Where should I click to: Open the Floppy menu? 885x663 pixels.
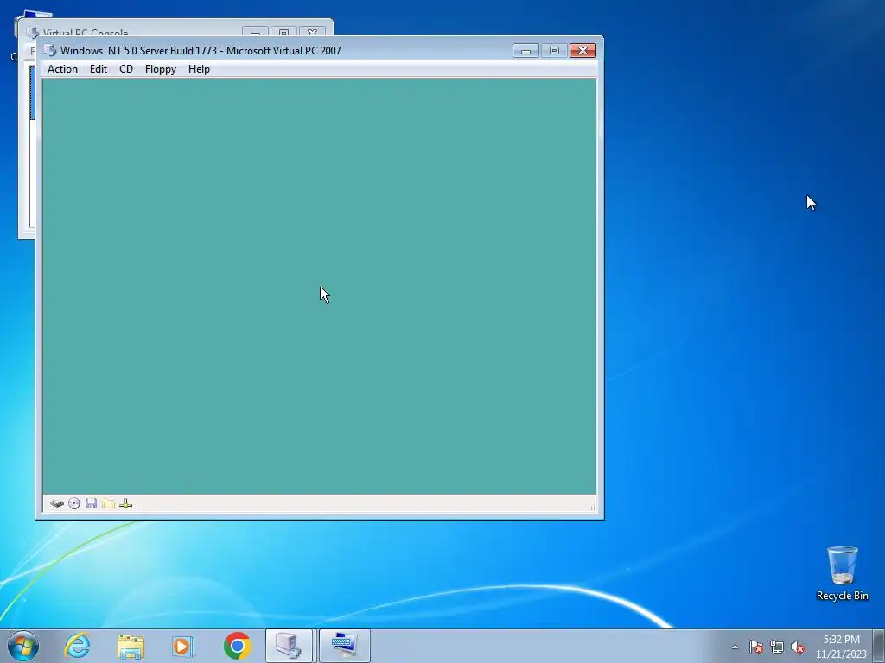[x=160, y=69]
